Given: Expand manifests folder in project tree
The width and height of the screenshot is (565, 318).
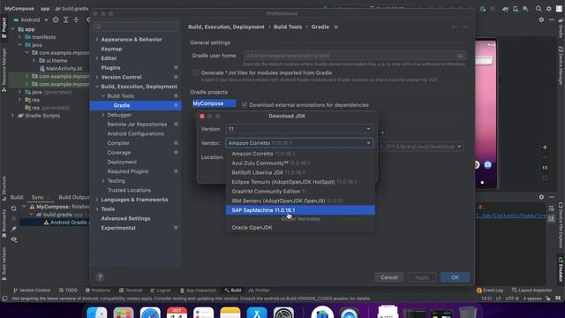Looking at the screenshot, I should (x=19, y=37).
